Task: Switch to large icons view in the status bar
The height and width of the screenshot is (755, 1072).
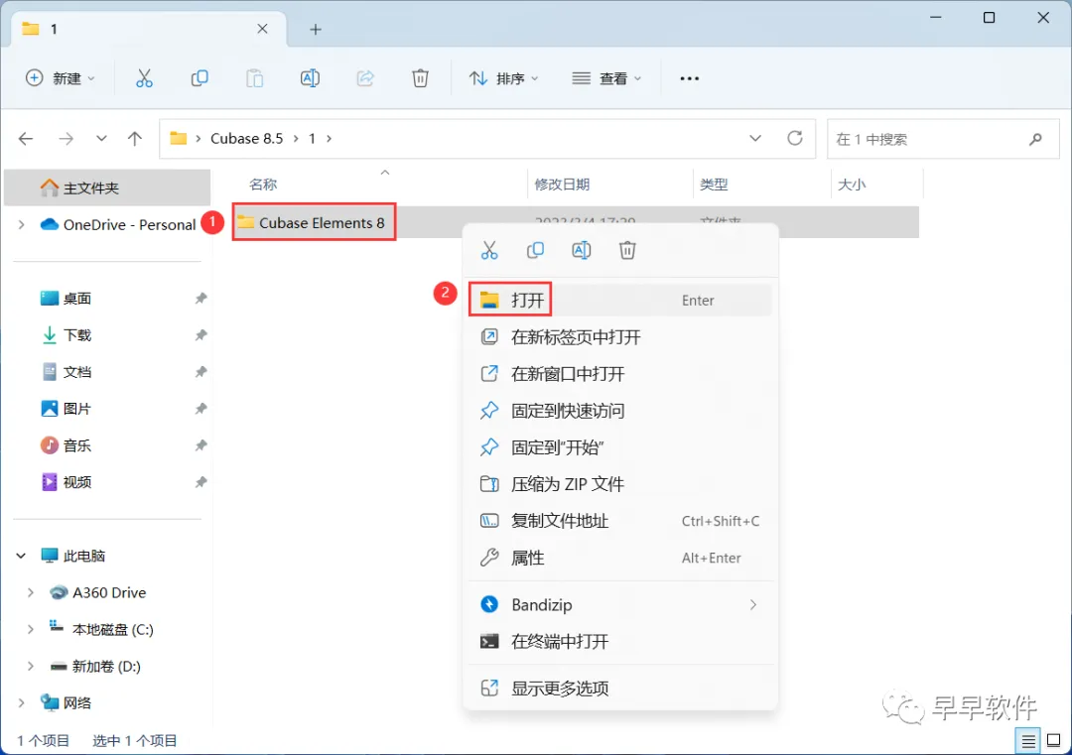Action: pos(1053,741)
